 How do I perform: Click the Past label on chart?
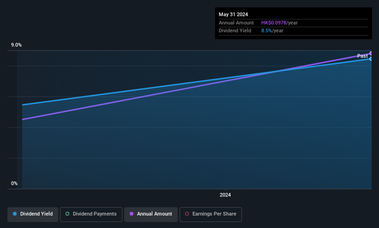coord(362,56)
